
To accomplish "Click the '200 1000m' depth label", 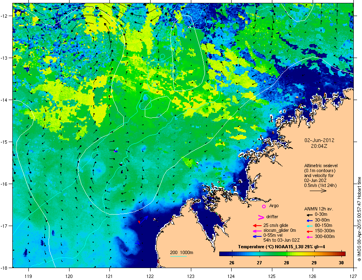I will pos(181,252).
